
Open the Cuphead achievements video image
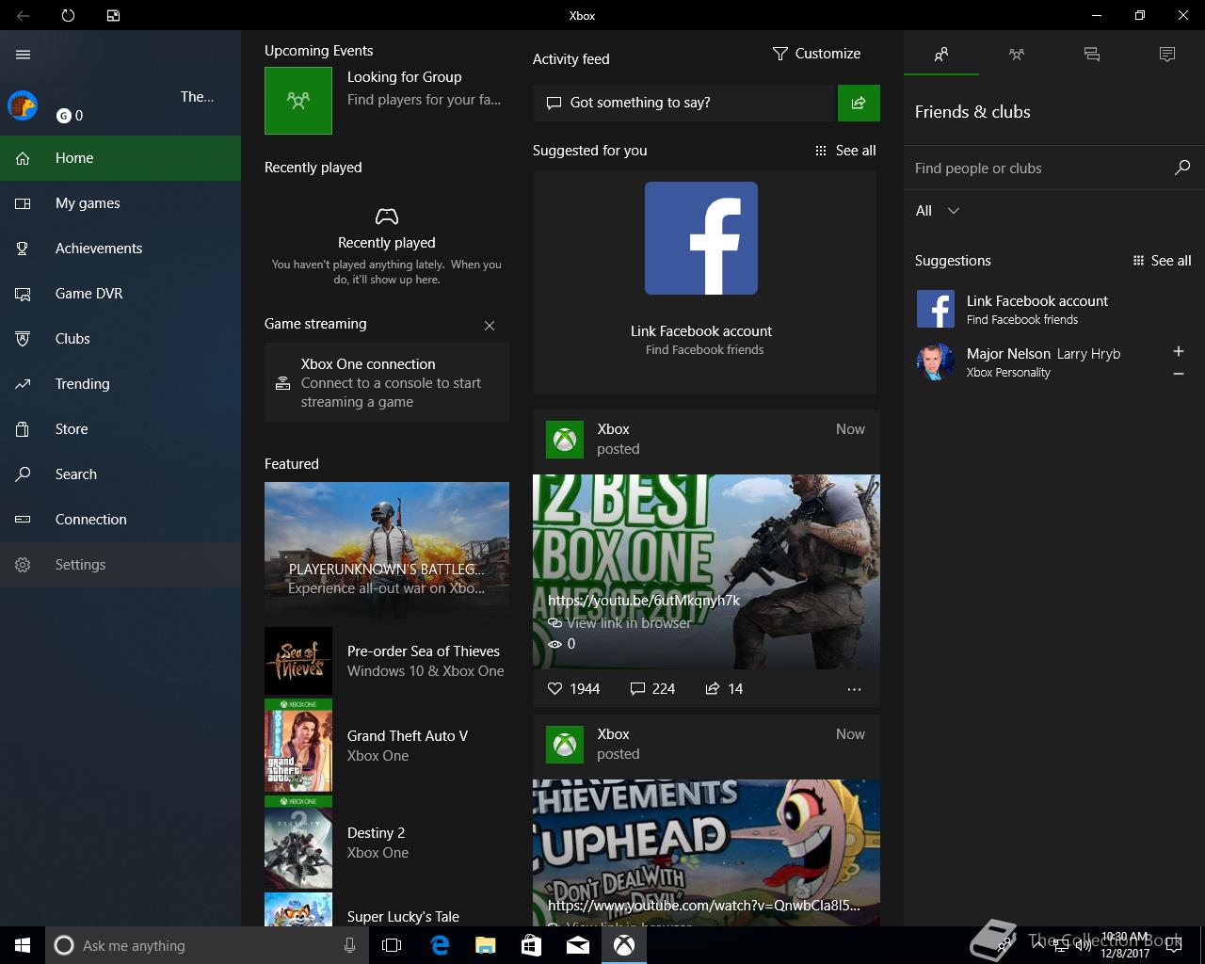706,852
